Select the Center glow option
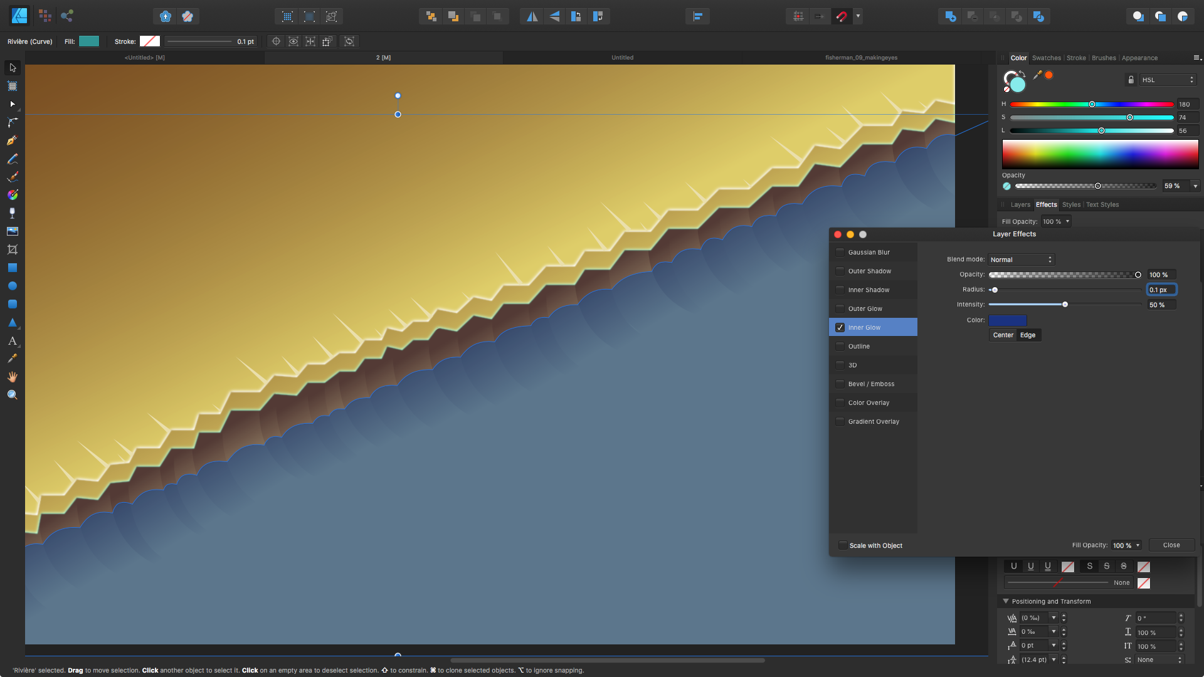The height and width of the screenshot is (677, 1204). [x=1003, y=335]
